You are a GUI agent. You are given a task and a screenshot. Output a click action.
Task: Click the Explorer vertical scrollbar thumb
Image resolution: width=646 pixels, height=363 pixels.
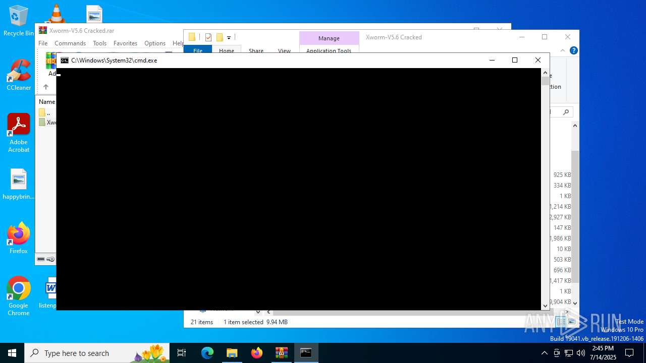(575, 216)
